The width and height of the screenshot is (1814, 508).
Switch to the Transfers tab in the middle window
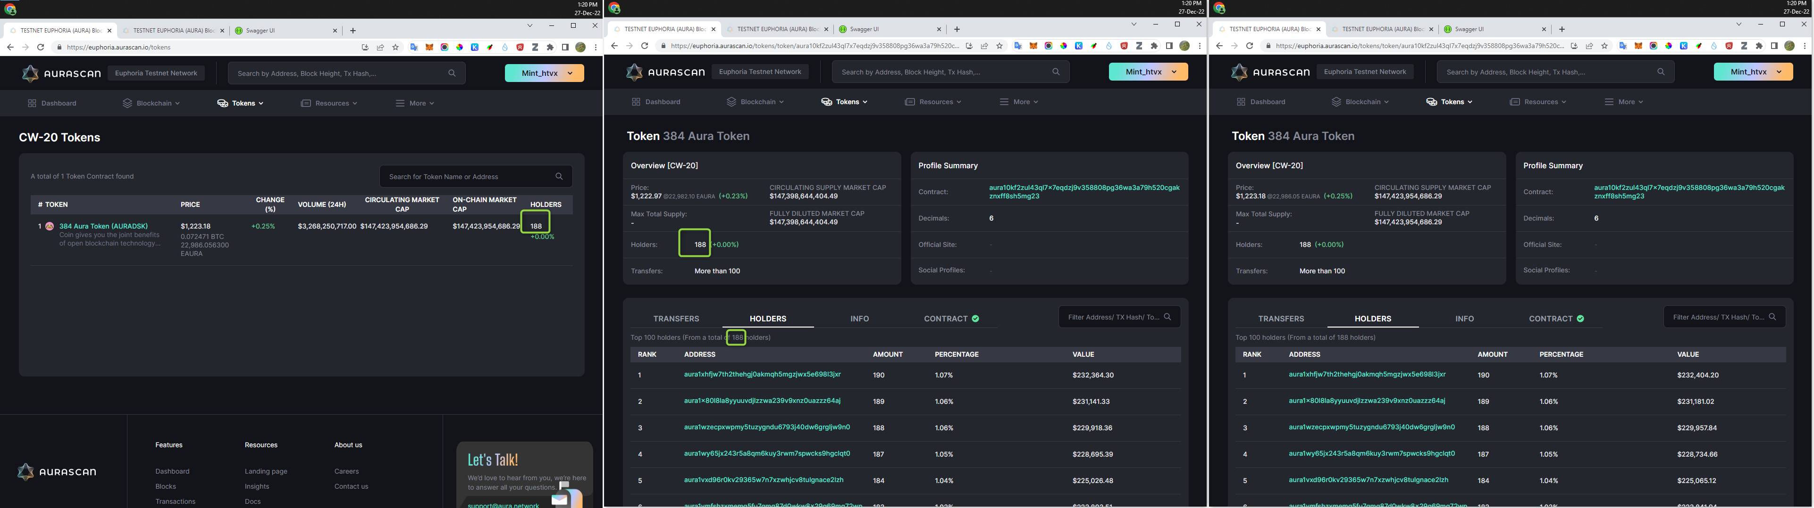(x=676, y=319)
